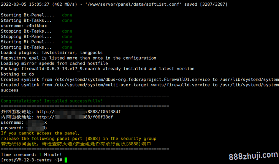Screen dimensions: 279x164
Task: Click the yellow panel port [8888] English notice
Action: click(79, 139)
